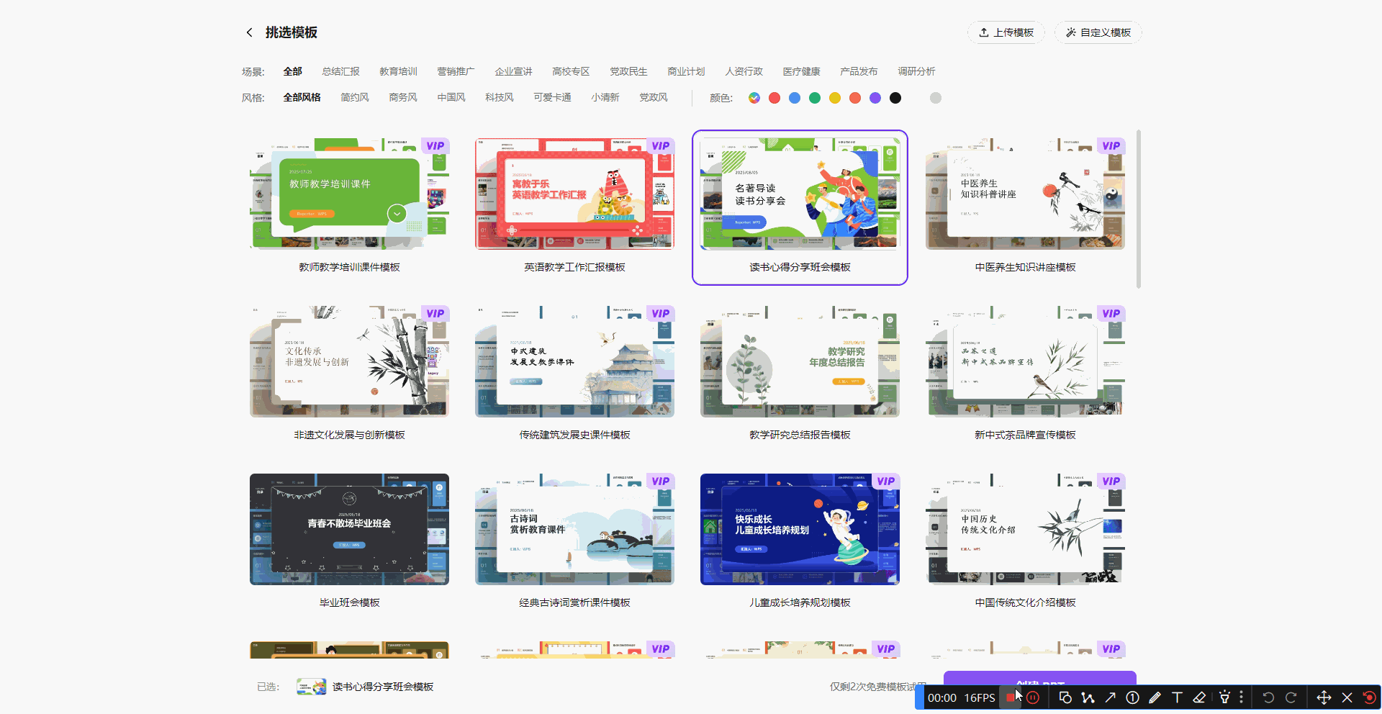Filter scenes by 营销推广
The height and width of the screenshot is (714, 1382).
(x=456, y=71)
